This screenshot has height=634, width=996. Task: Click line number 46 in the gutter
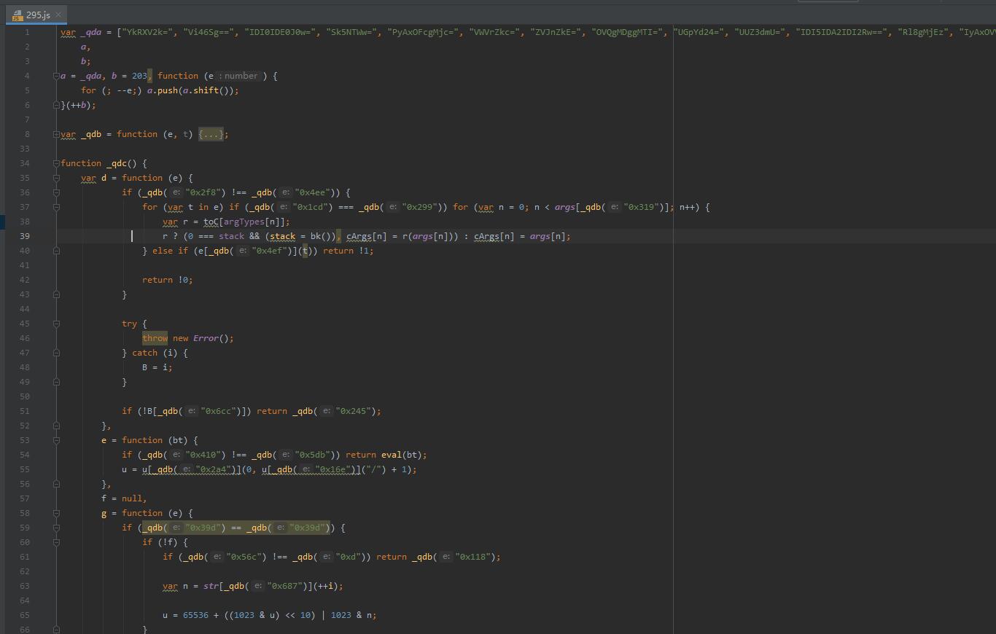point(25,338)
